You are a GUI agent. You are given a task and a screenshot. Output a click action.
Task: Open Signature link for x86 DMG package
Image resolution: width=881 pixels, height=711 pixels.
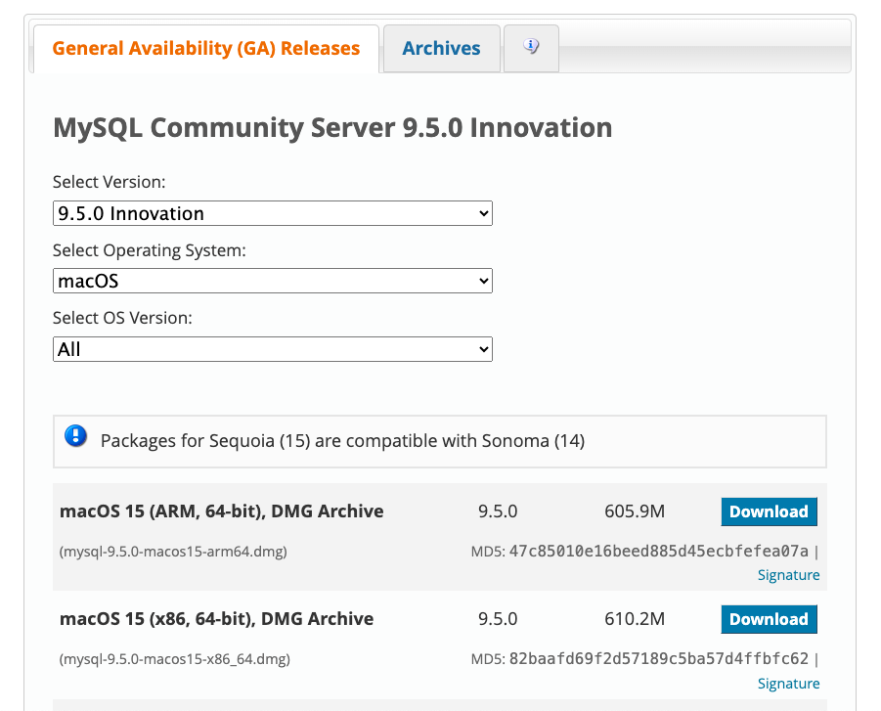tap(788, 684)
